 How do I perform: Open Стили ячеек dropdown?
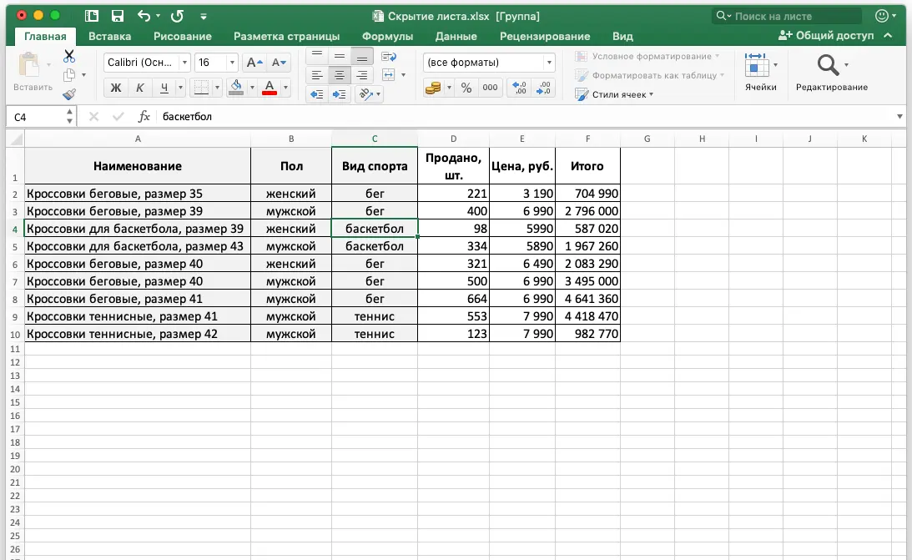coord(614,94)
